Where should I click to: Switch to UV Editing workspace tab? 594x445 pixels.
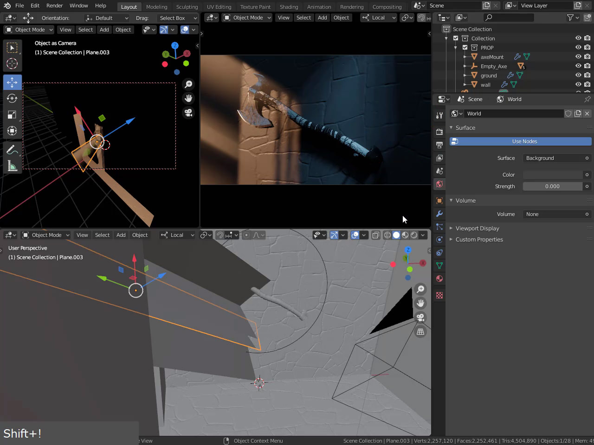(x=219, y=7)
